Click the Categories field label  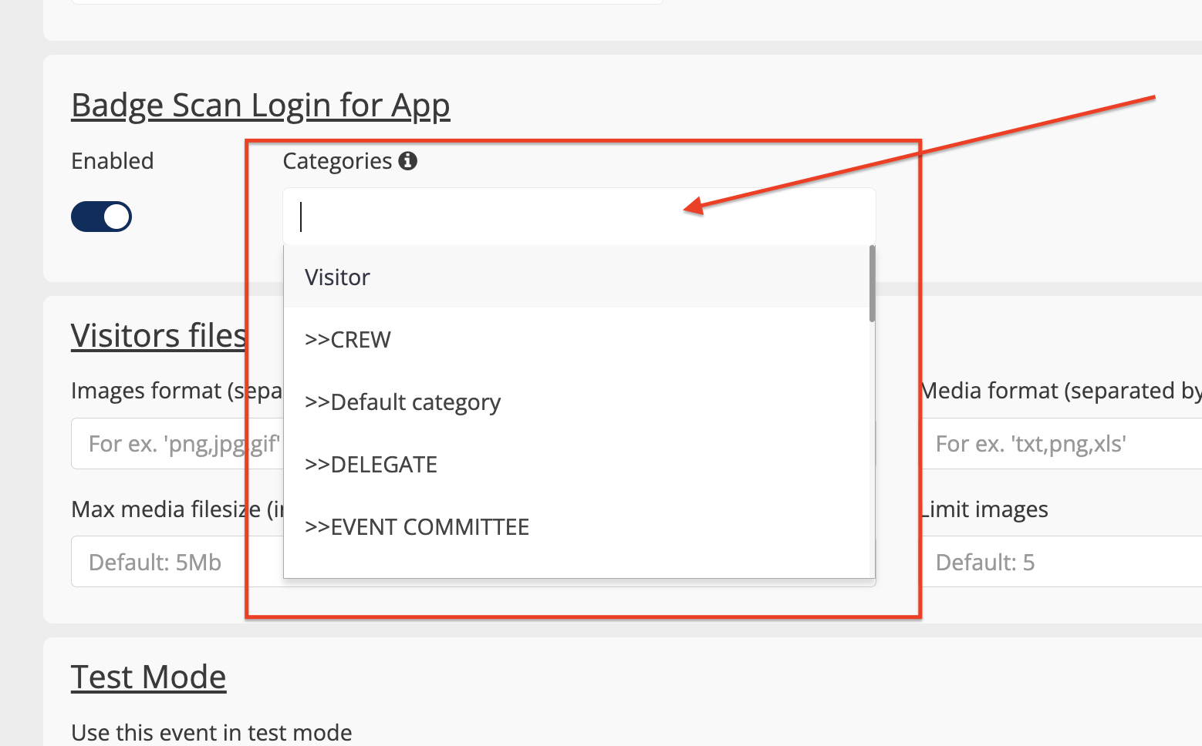337,161
